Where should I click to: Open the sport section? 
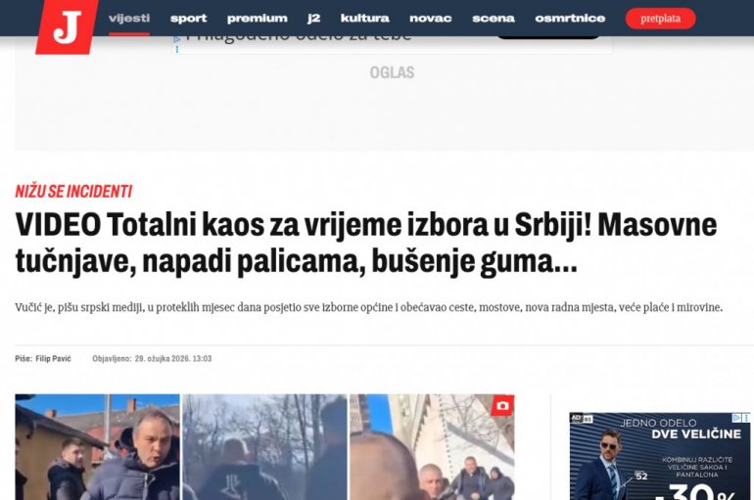point(188,19)
